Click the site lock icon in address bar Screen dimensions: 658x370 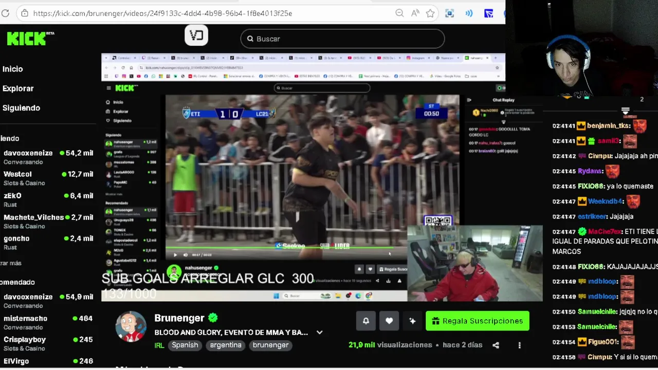[x=24, y=13]
